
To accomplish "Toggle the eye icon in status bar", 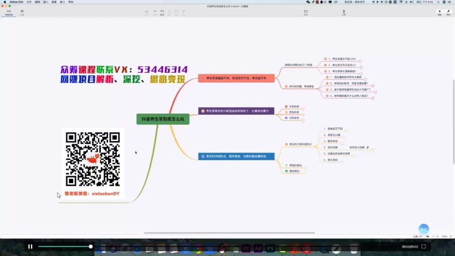I will click(x=428, y=237).
